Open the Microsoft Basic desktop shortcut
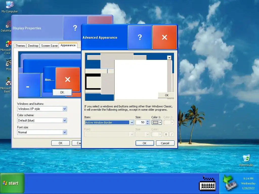The image size is (259, 194). tap(7, 85)
